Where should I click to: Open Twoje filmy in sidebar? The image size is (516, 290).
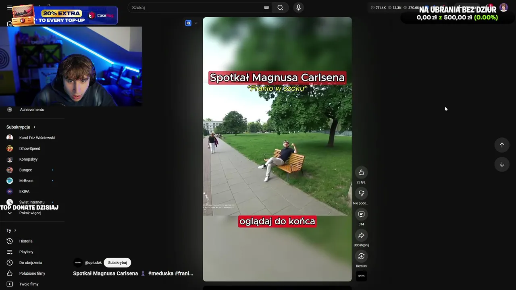32,284
